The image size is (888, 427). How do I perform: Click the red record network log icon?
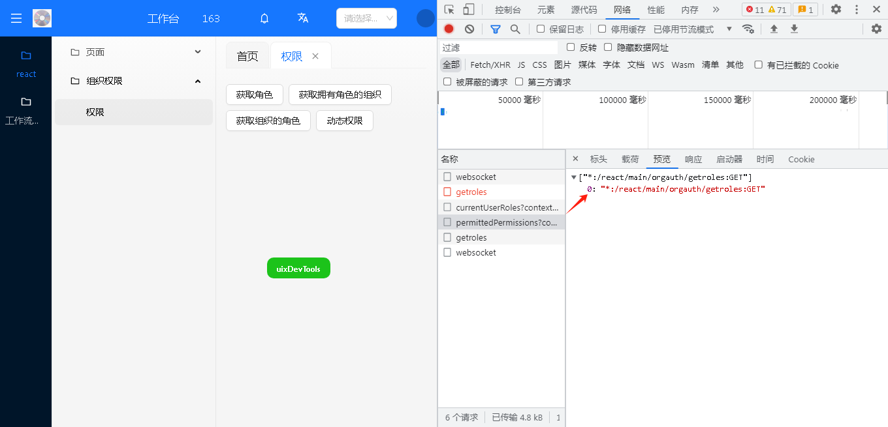coord(449,29)
